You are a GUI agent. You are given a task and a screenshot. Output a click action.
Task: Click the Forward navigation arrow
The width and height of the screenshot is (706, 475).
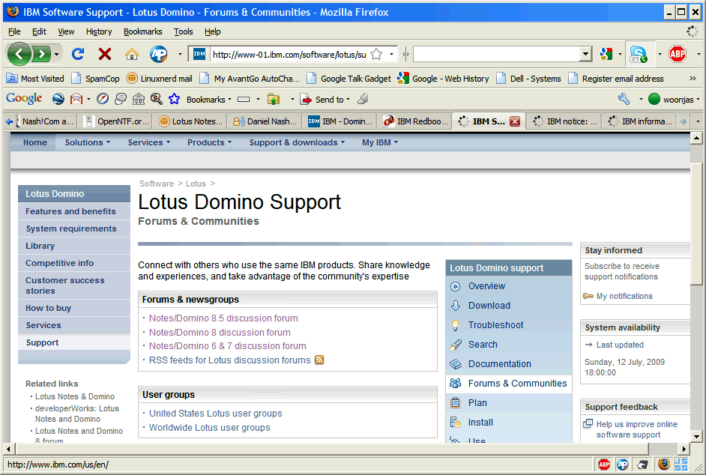pos(41,55)
